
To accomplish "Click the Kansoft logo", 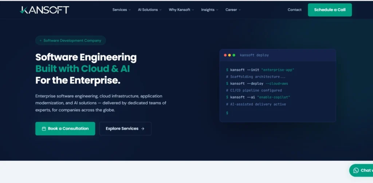I will pyautogui.click(x=44, y=10).
